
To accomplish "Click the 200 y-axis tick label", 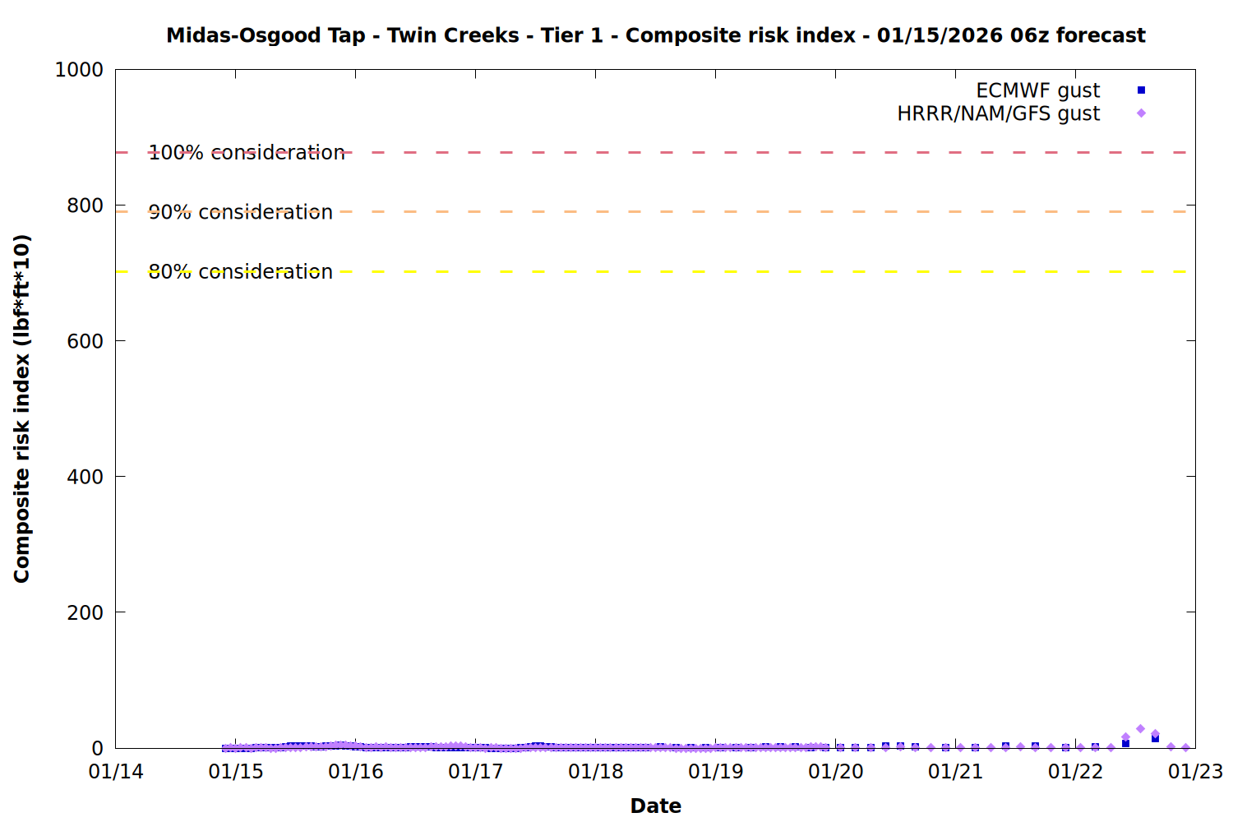I will click(x=85, y=612).
